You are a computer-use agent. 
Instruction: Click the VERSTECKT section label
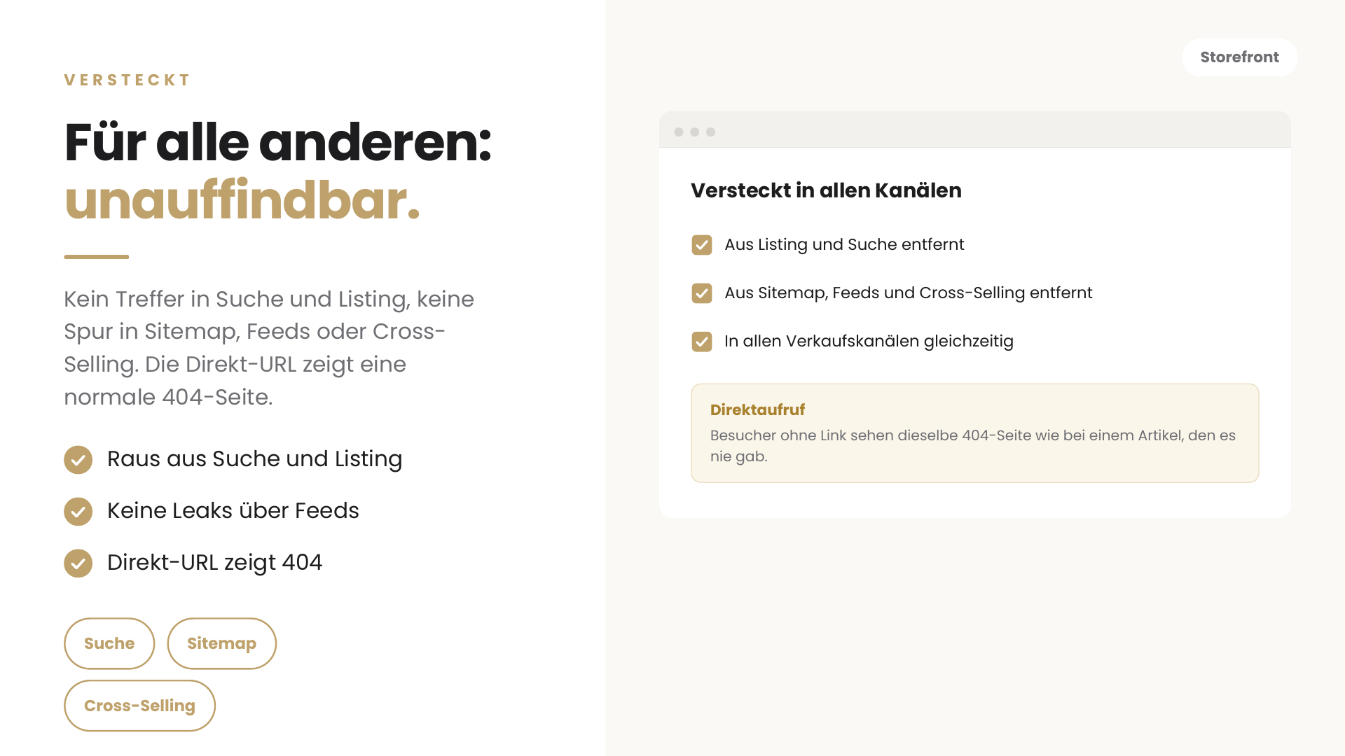pyautogui.click(x=127, y=80)
